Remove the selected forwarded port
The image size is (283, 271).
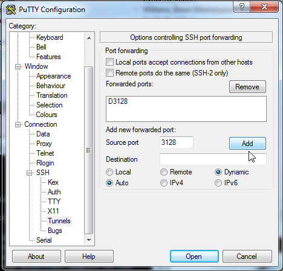coord(247,87)
